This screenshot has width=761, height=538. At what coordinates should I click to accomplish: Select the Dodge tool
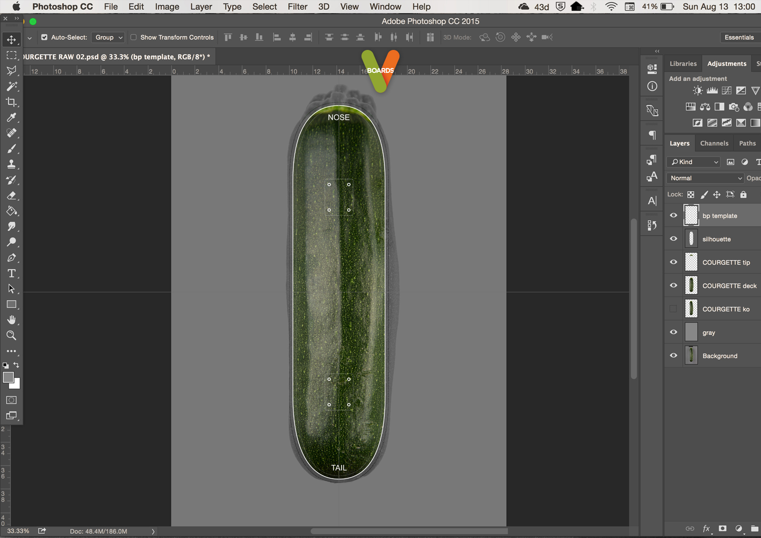pos(11,242)
